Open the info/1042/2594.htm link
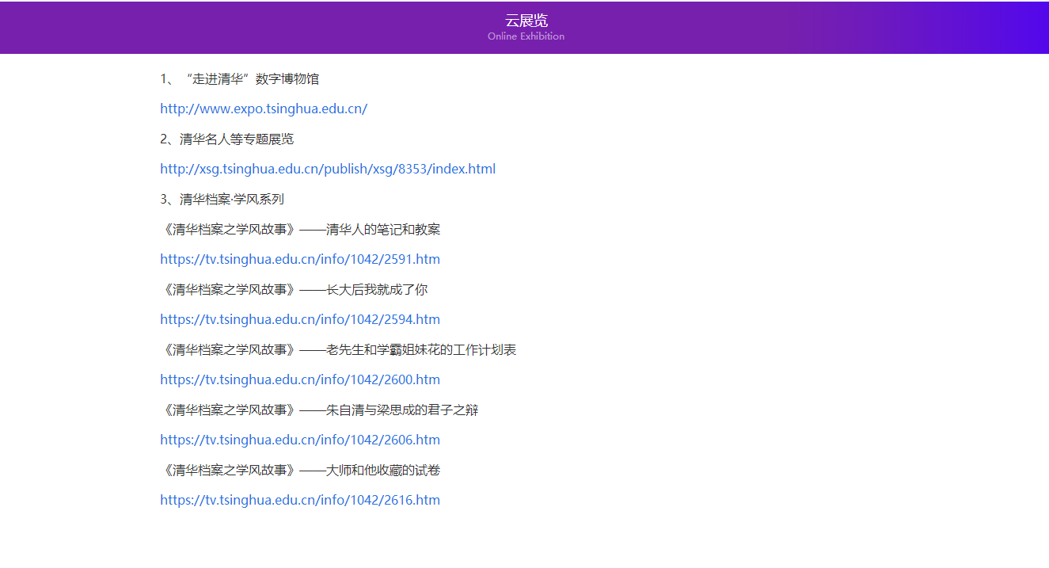Screen dimensions: 1049x568 click(x=300, y=320)
